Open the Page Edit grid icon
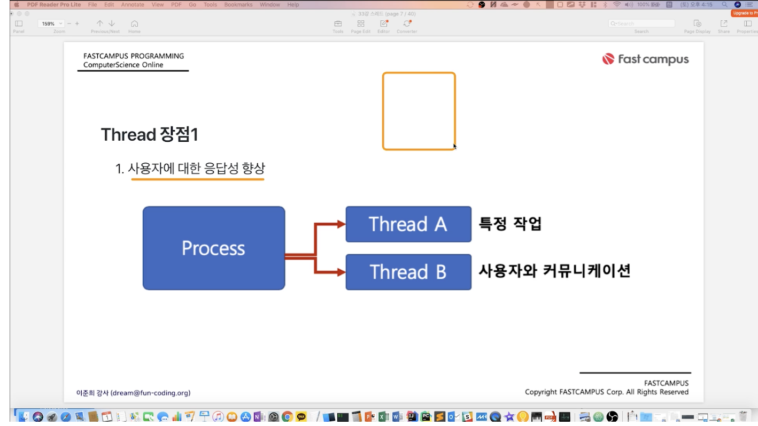 pyautogui.click(x=361, y=24)
